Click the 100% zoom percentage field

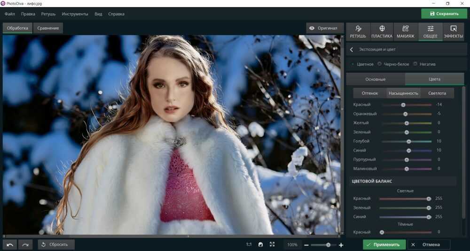[x=292, y=244]
